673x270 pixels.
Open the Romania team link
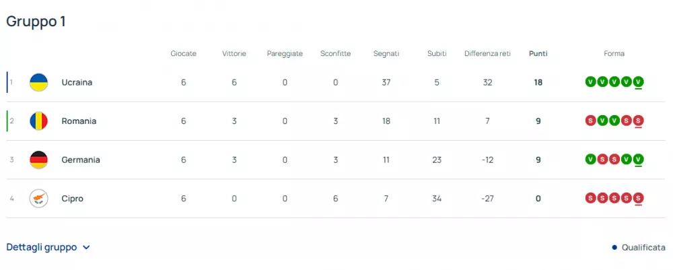(79, 121)
